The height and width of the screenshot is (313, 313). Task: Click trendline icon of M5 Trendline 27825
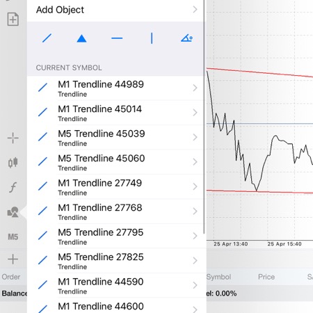[42, 260]
